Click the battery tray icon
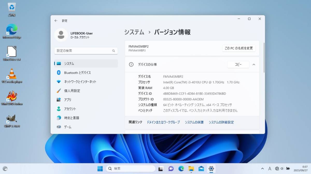 pos(288,169)
